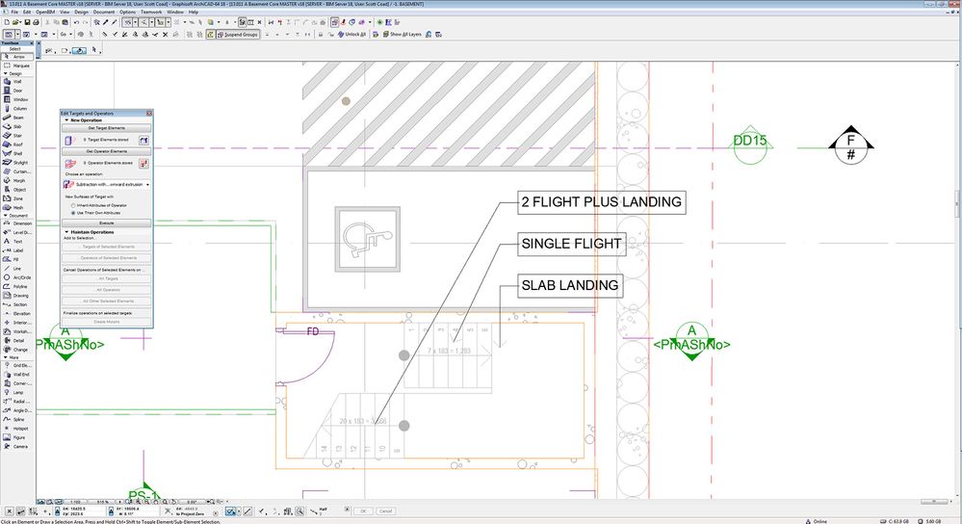
Task: Select the Door tool
Action: click(x=17, y=91)
